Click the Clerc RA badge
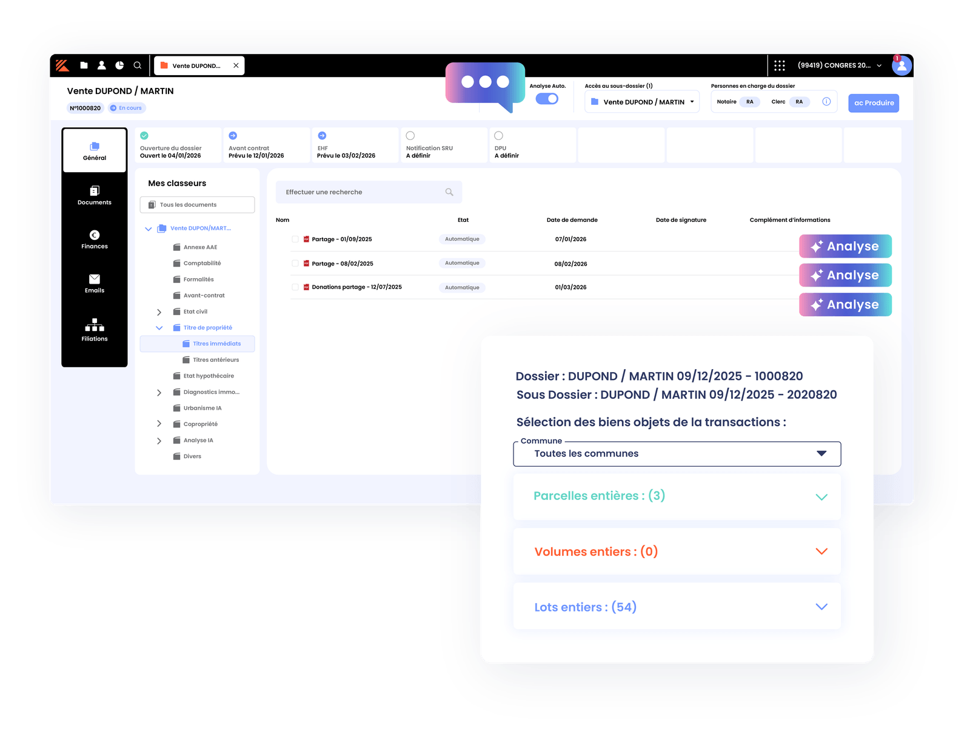The width and height of the screenshot is (970, 743). tap(799, 102)
